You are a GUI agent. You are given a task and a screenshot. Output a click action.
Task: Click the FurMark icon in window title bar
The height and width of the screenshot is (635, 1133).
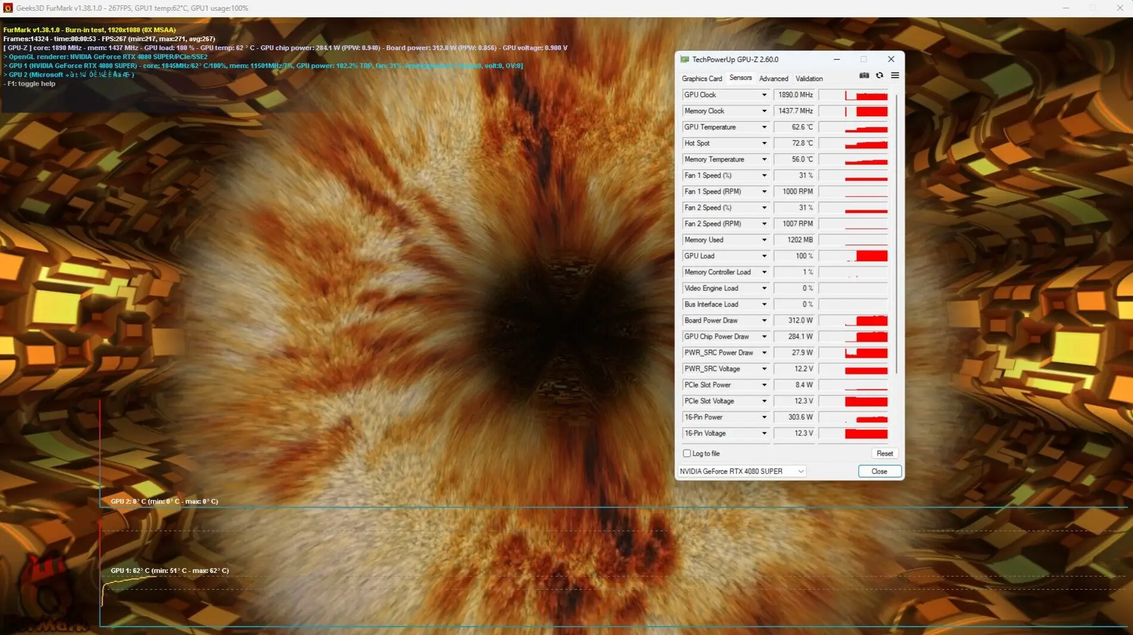[x=8, y=8]
